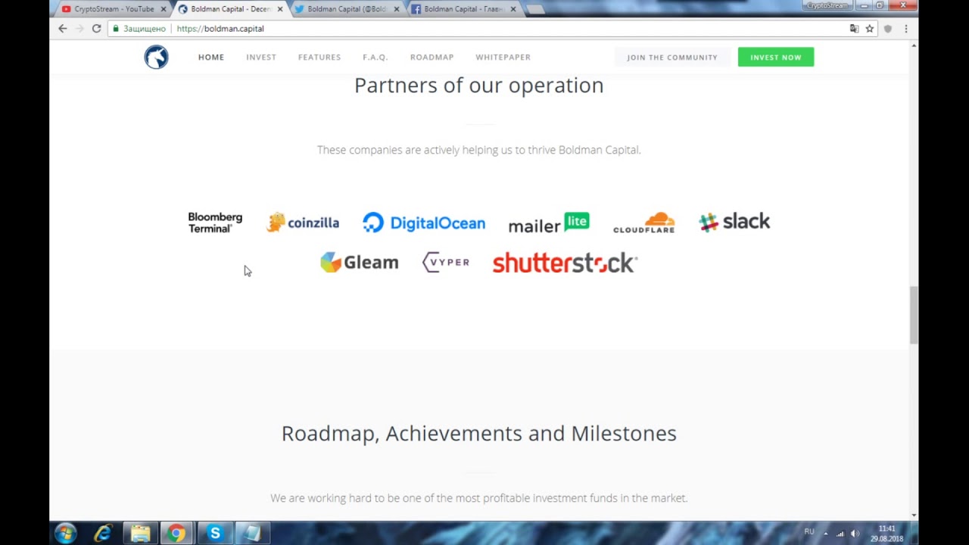Screen dimensions: 969x545
Task: Show hidden system tray icons arrow
Action: tap(826, 534)
